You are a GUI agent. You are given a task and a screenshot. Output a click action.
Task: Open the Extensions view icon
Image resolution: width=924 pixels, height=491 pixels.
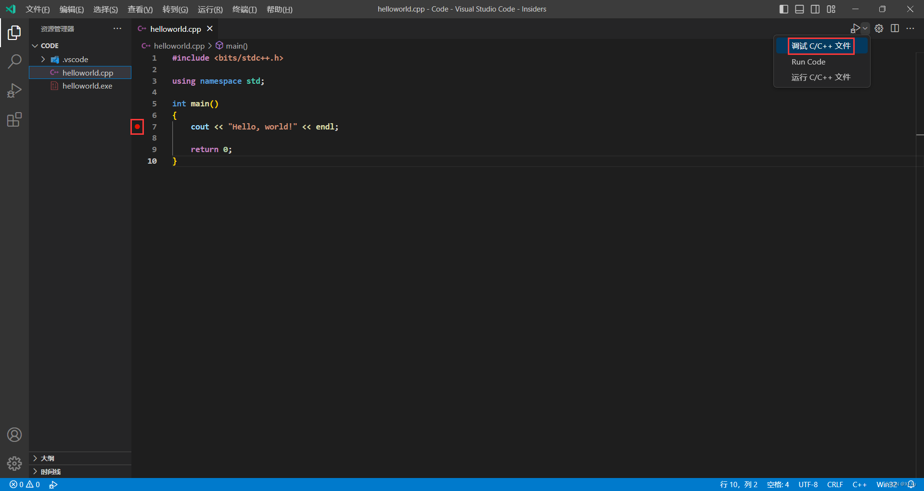tap(14, 119)
